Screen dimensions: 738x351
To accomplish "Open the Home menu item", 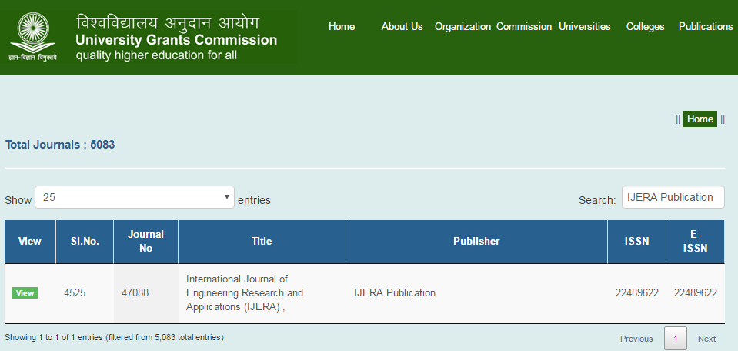I will 342,27.
